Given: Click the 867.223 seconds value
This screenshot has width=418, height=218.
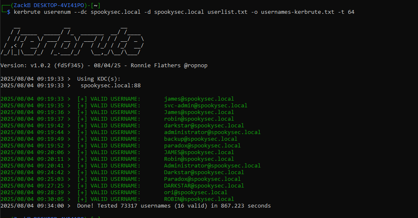Looking at the screenshot, I should click(x=246, y=206).
